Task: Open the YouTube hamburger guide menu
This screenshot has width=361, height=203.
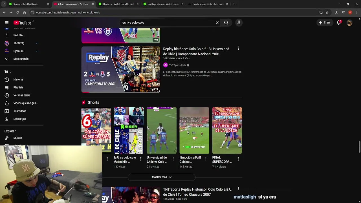Action: [7, 23]
